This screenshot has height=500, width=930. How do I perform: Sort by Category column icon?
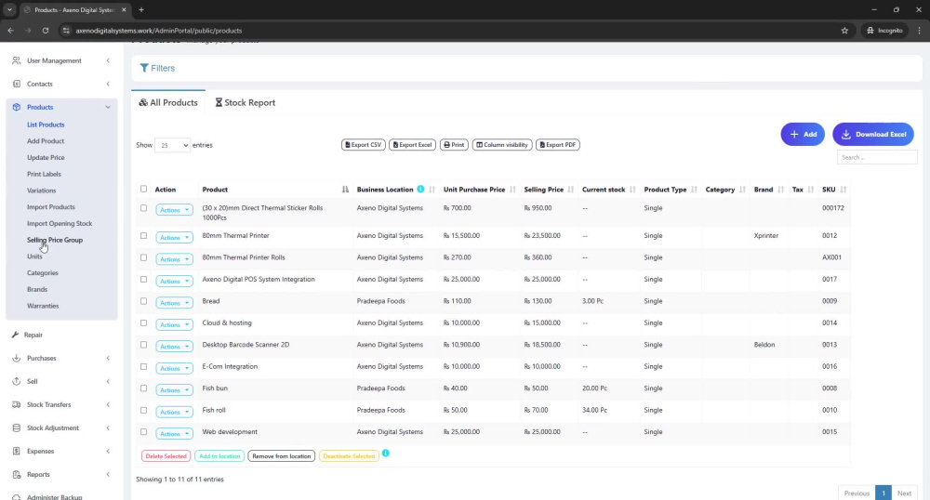click(x=742, y=190)
